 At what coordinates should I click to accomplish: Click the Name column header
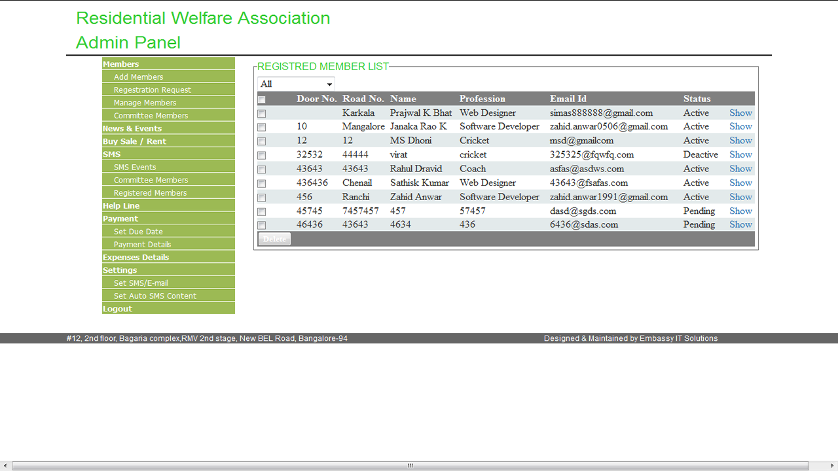pos(403,99)
